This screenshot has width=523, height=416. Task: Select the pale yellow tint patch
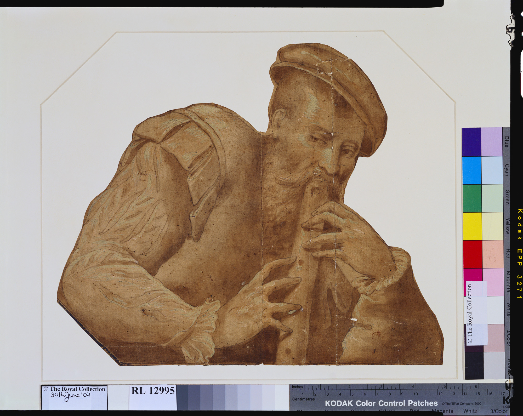pos(492,226)
